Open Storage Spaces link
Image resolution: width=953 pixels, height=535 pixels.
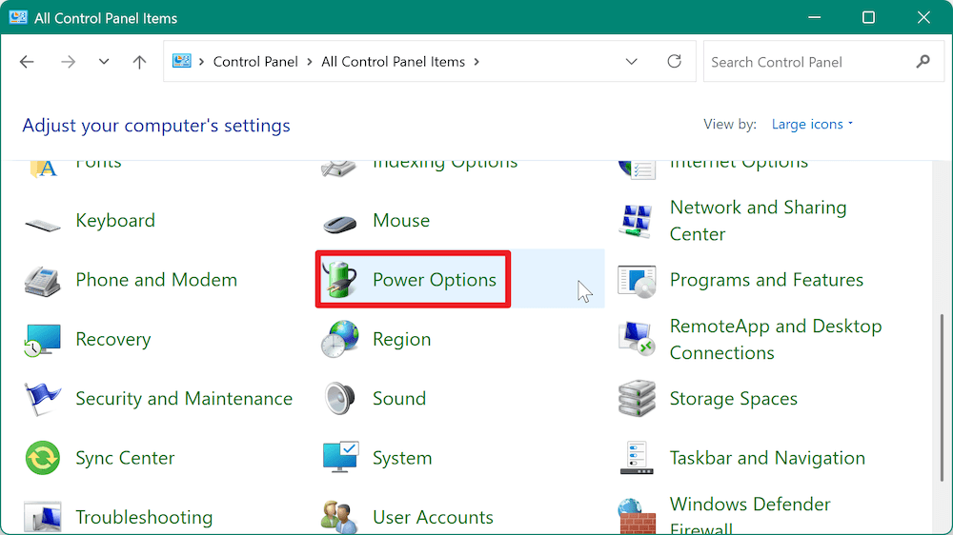[734, 399]
